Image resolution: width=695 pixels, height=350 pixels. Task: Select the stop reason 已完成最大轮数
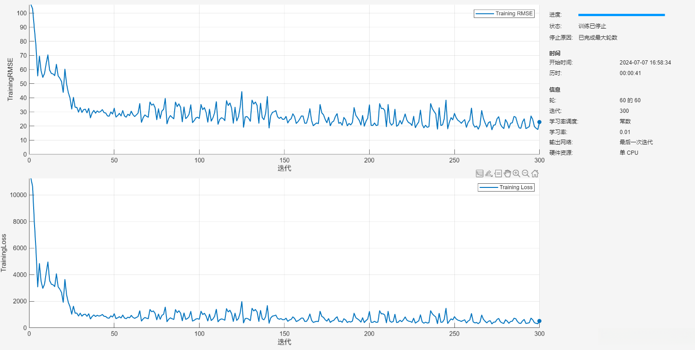tap(598, 38)
